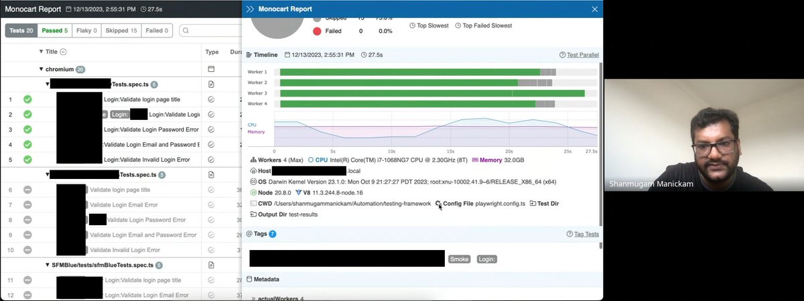The image size is (804, 301).
Task: Click the file icon of sfmBlueTests.spec.ts row
Action: (x=211, y=265)
